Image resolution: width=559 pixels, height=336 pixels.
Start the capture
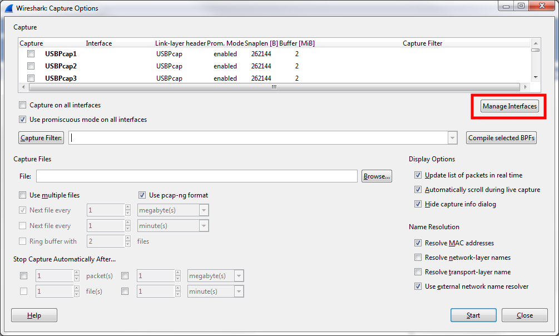pyautogui.click(x=473, y=315)
